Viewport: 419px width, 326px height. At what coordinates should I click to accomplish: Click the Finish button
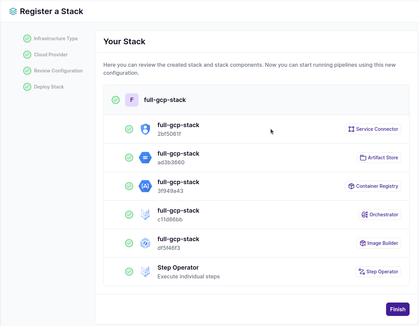(x=397, y=309)
